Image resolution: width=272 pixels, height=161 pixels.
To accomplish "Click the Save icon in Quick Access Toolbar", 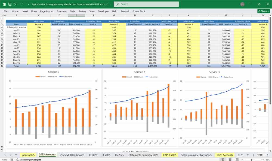I will [10, 4].
